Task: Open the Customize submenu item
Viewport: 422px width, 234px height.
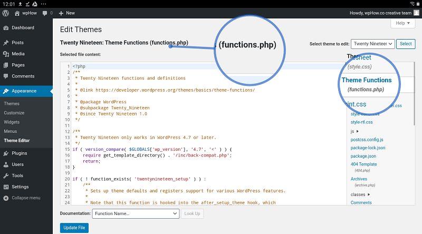Action: point(14,113)
